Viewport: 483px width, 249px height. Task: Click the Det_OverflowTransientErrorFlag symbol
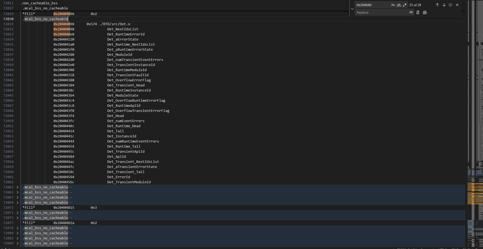click(138, 111)
